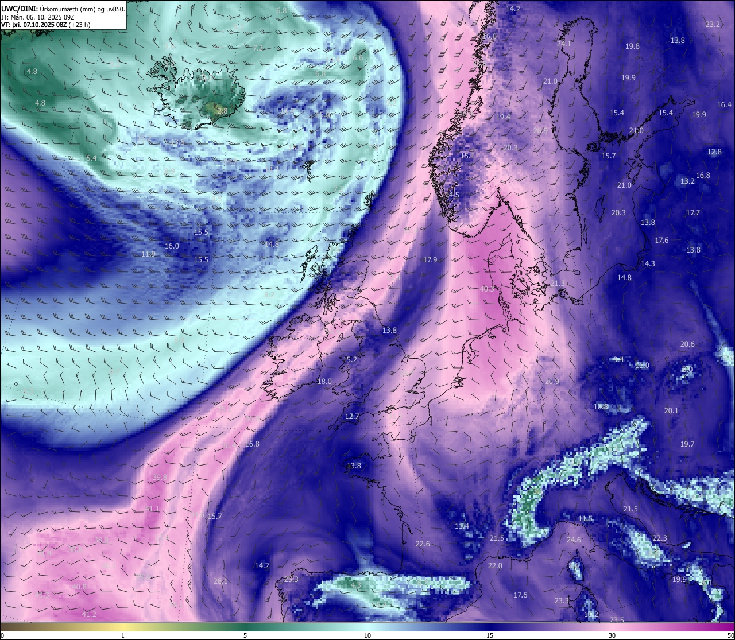Click the 22.6 value label
The image size is (735, 640).
pyautogui.click(x=423, y=544)
